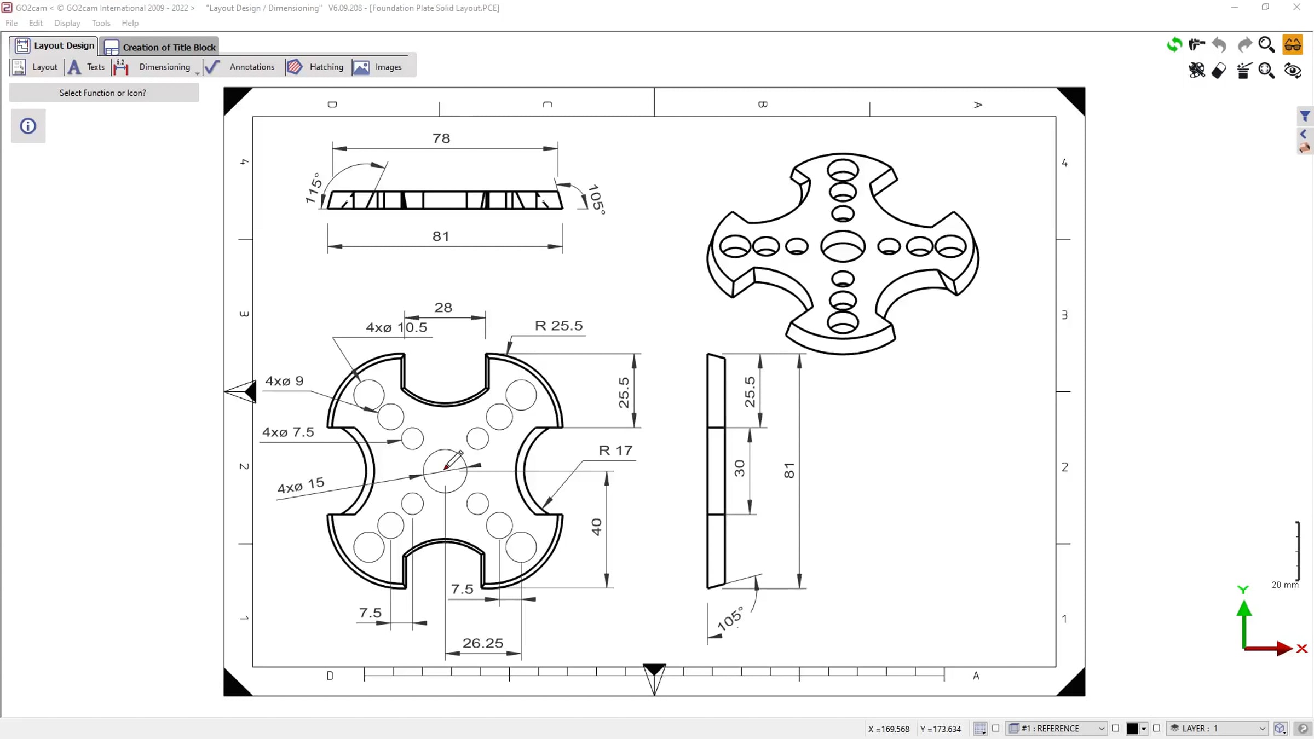Open the Texts toolbar menu

tap(87, 67)
